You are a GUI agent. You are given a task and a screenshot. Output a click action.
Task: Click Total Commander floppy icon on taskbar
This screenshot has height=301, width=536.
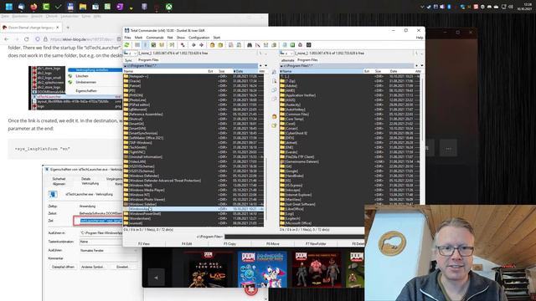tap(70, 7)
